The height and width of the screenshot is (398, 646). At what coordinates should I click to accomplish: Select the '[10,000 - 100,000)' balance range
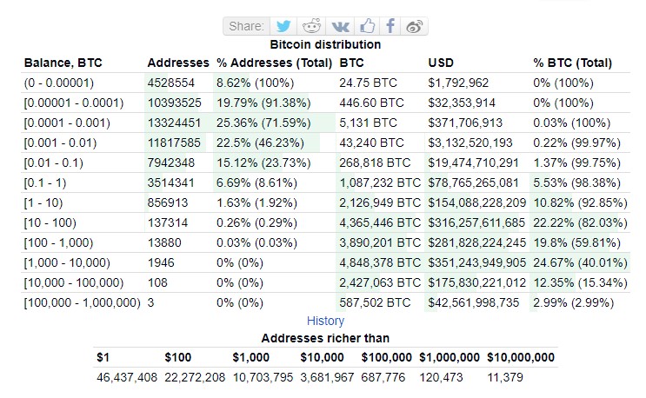tap(74, 282)
